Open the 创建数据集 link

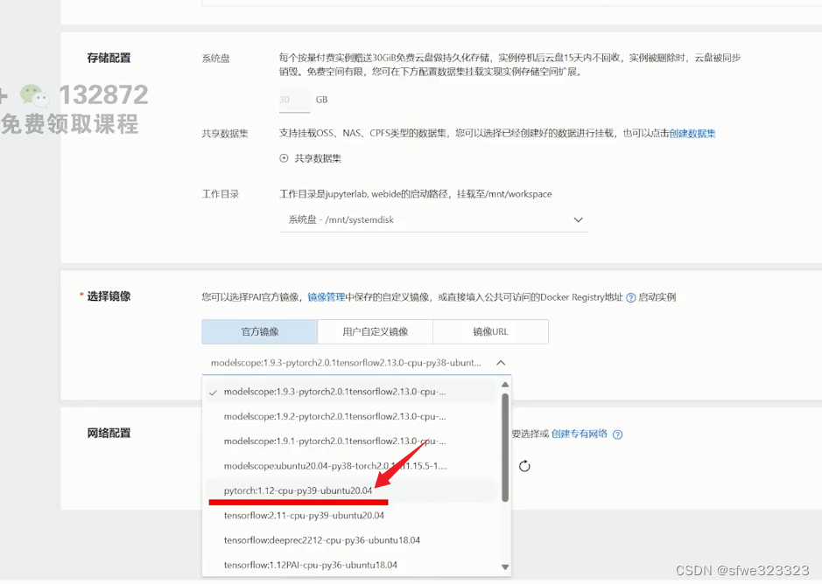[x=692, y=133]
